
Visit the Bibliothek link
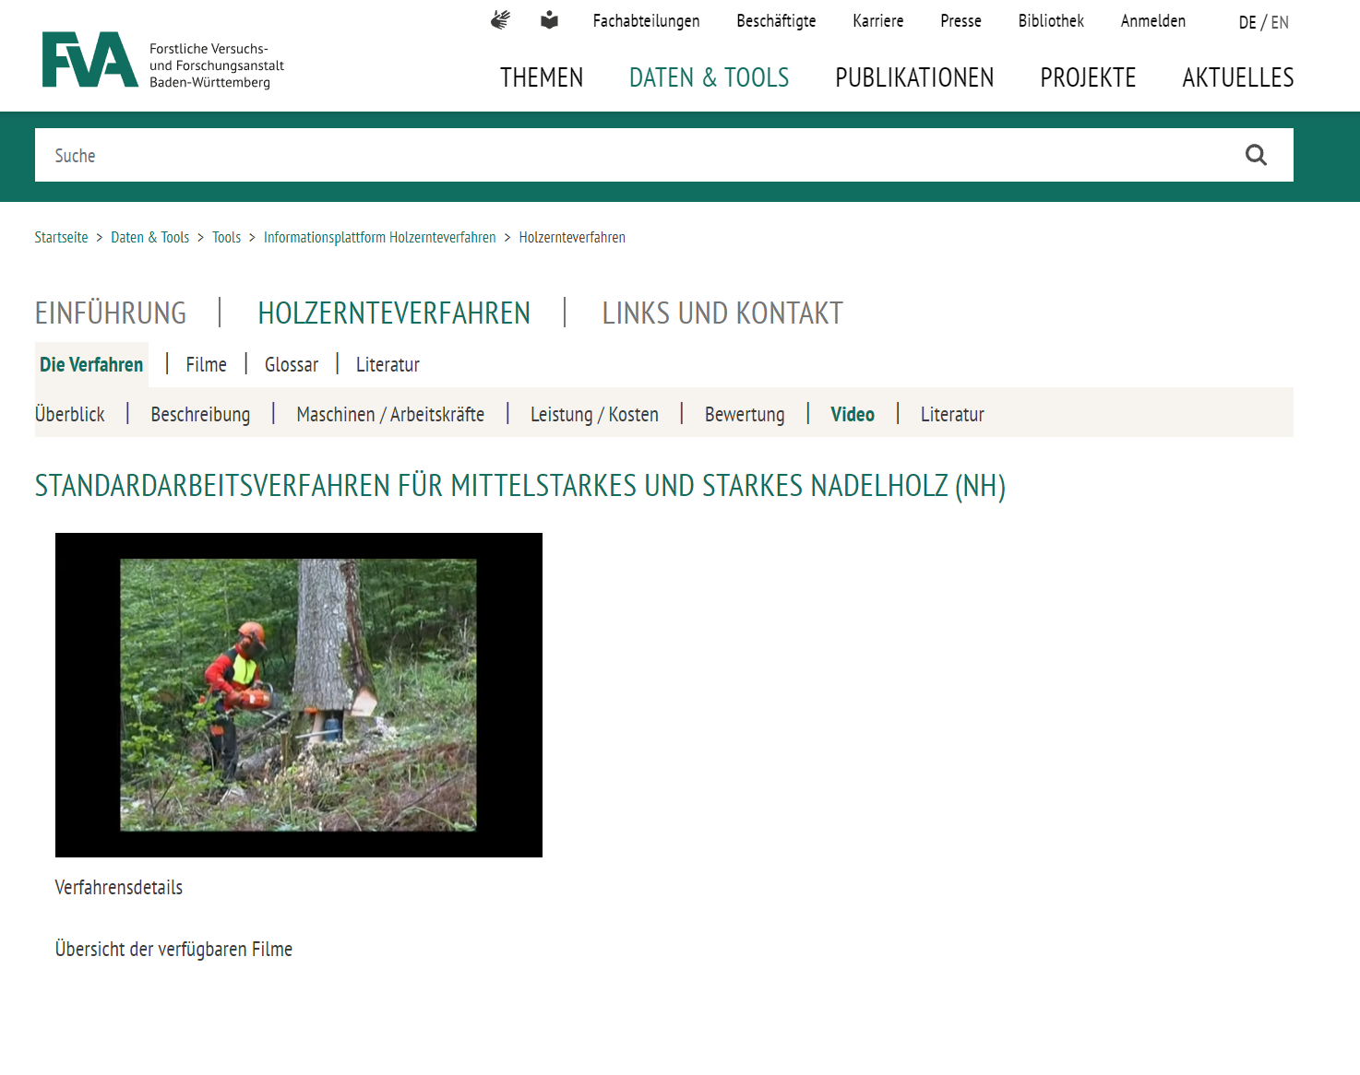coord(1051,21)
